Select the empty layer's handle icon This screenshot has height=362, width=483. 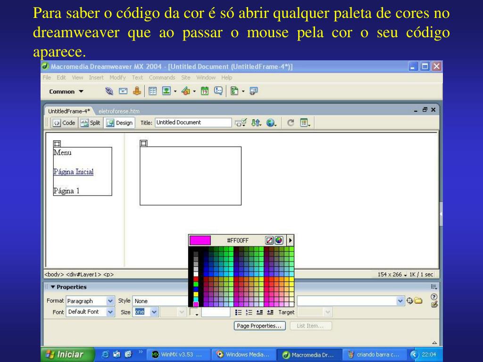143,143
